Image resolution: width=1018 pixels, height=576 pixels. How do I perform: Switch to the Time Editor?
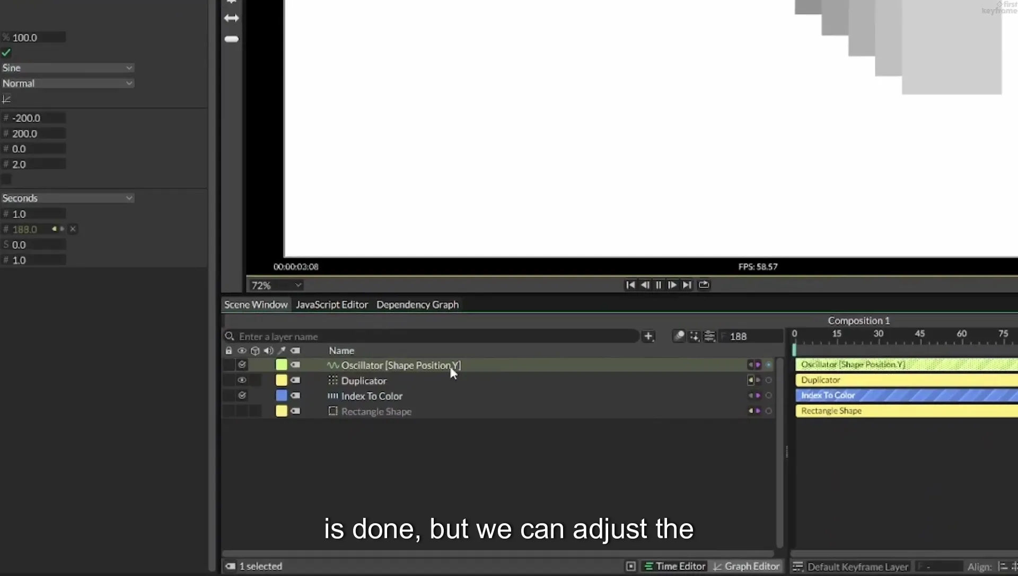coord(674,566)
